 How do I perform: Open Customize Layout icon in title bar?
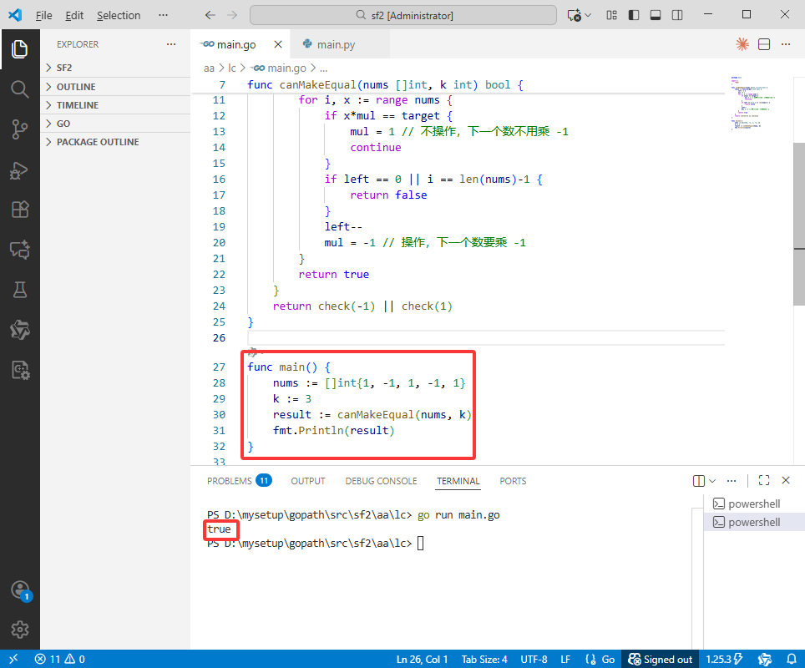[611, 15]
